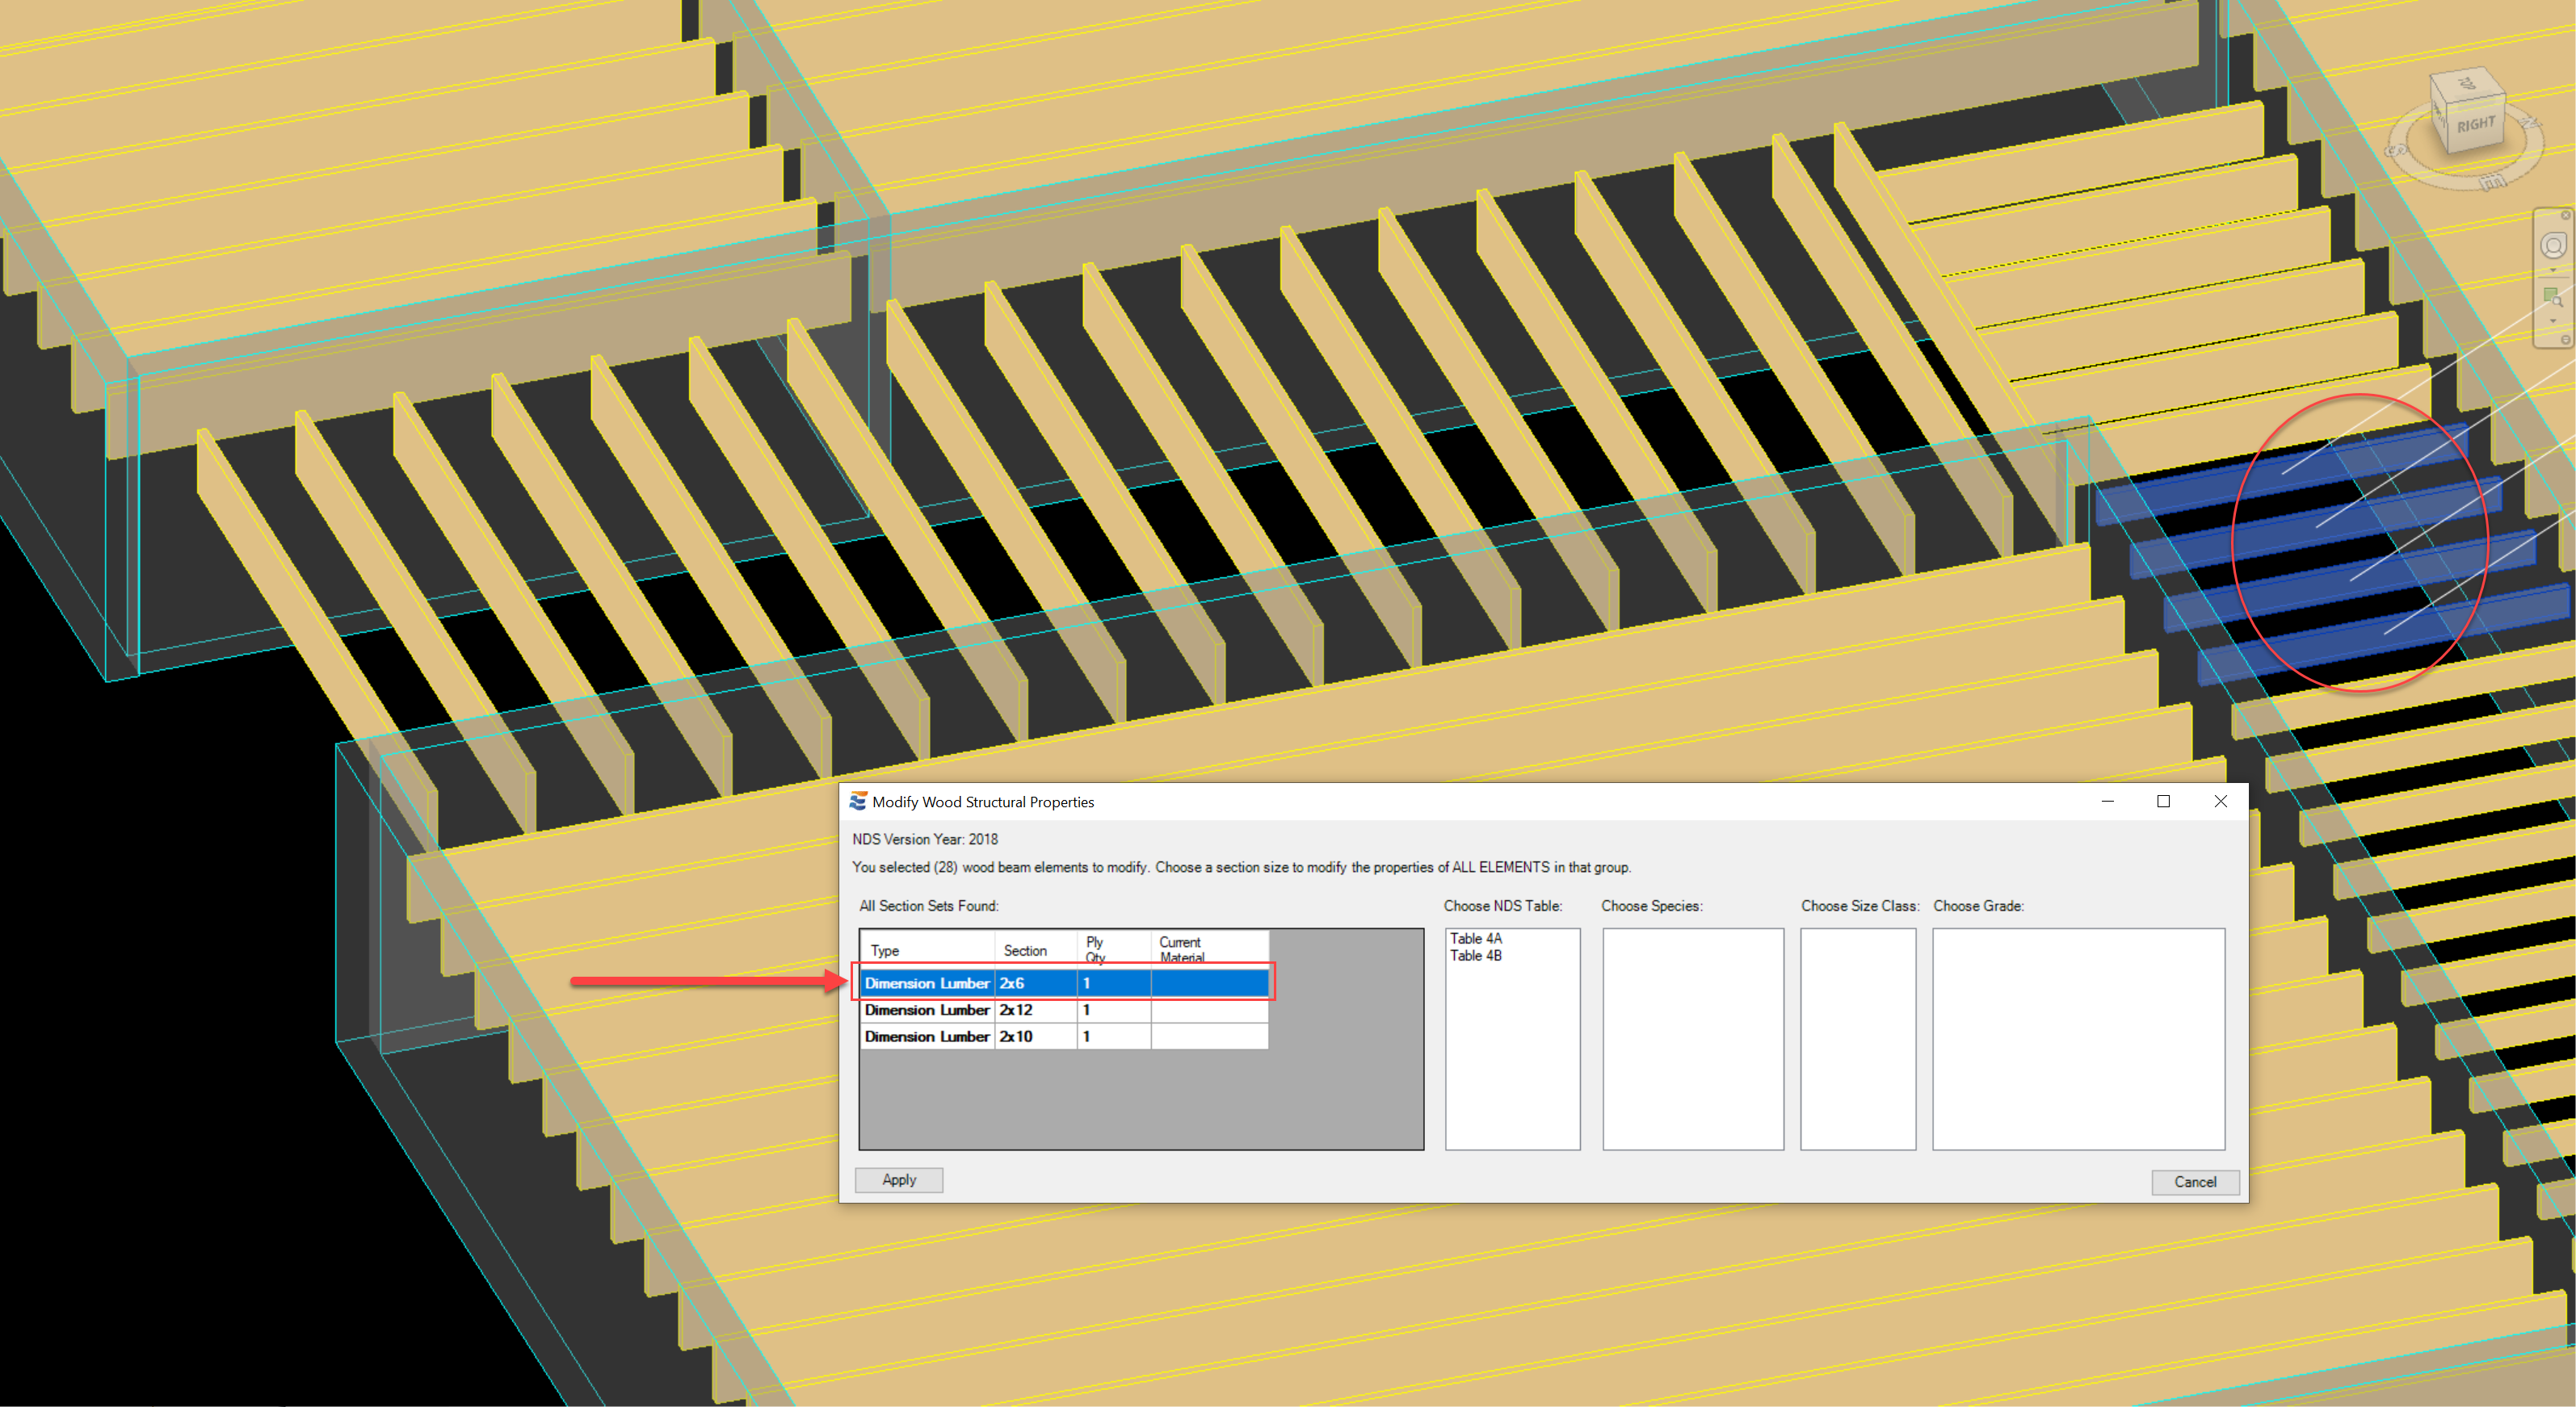Select Table 4B in NDS Table list
This screenshot has height=1407, width=2576.
pos(1475,957)
